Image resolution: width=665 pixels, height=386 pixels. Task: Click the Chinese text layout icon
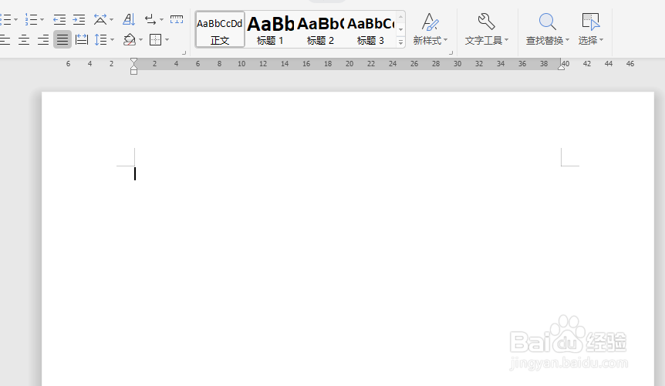click(100, 19)
